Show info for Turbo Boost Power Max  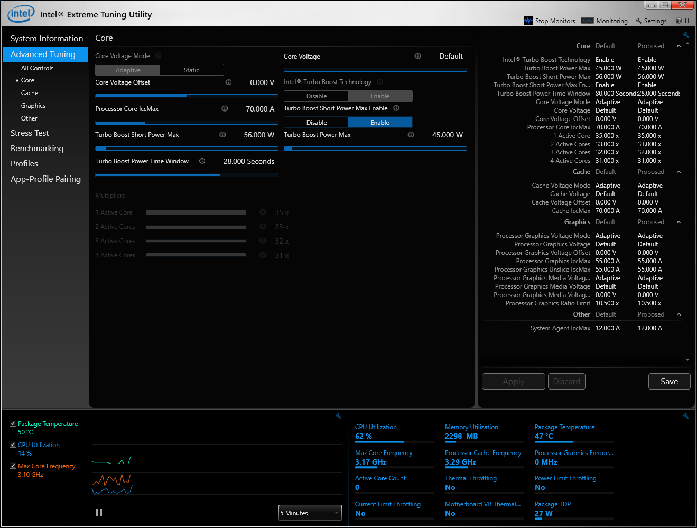coord(411,134)
